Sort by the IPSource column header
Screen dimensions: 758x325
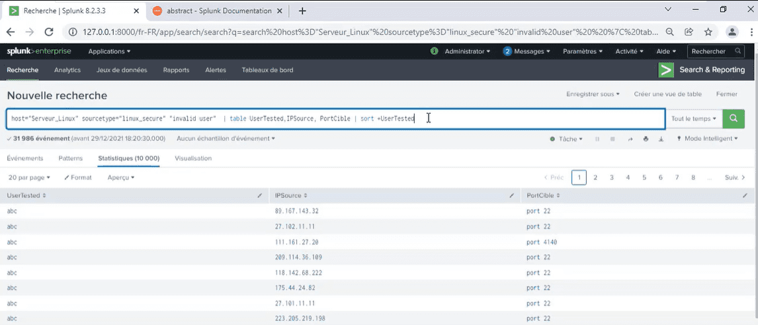coord(290,196)
